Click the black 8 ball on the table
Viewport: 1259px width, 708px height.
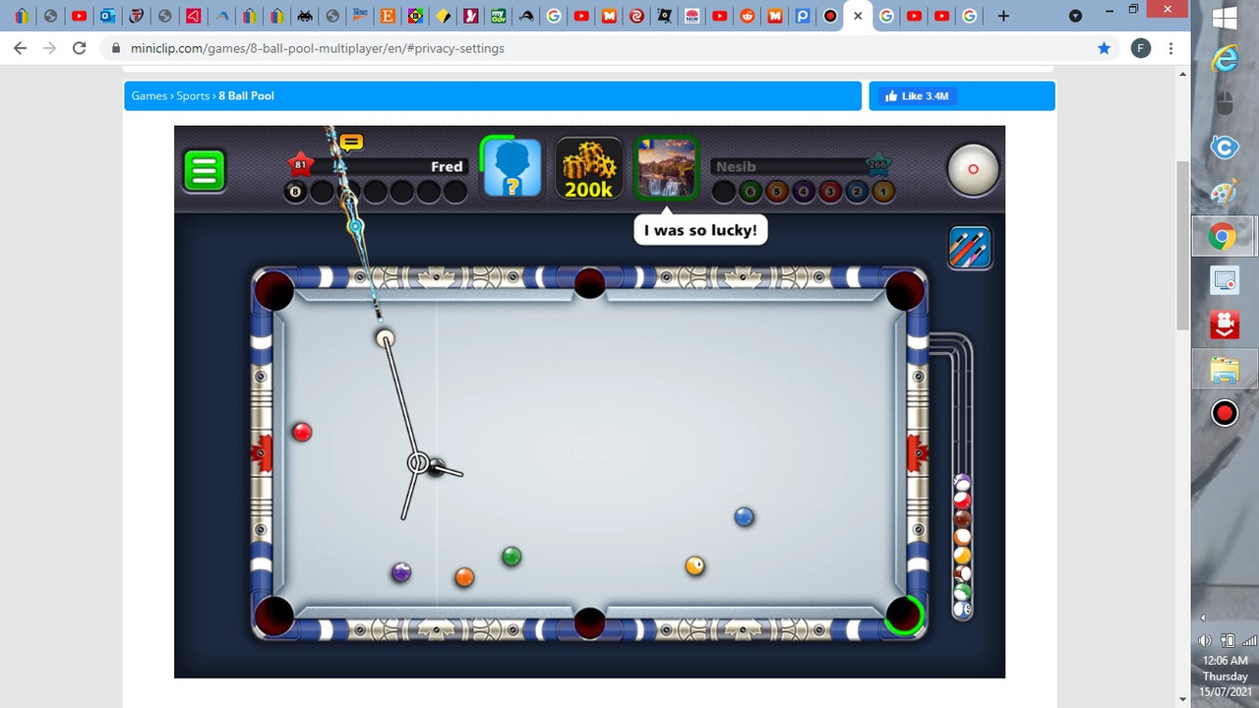coord(436,467)
